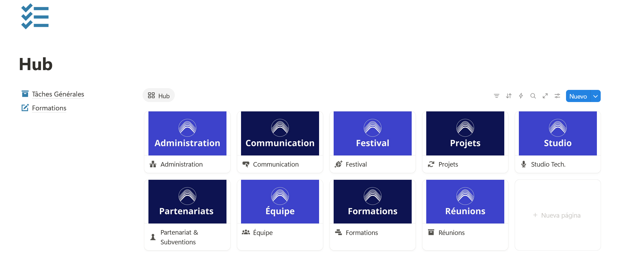Screen dimensions: 617x261
Task: Open automations via the lightning bolt icon
Action: point(521,96)
